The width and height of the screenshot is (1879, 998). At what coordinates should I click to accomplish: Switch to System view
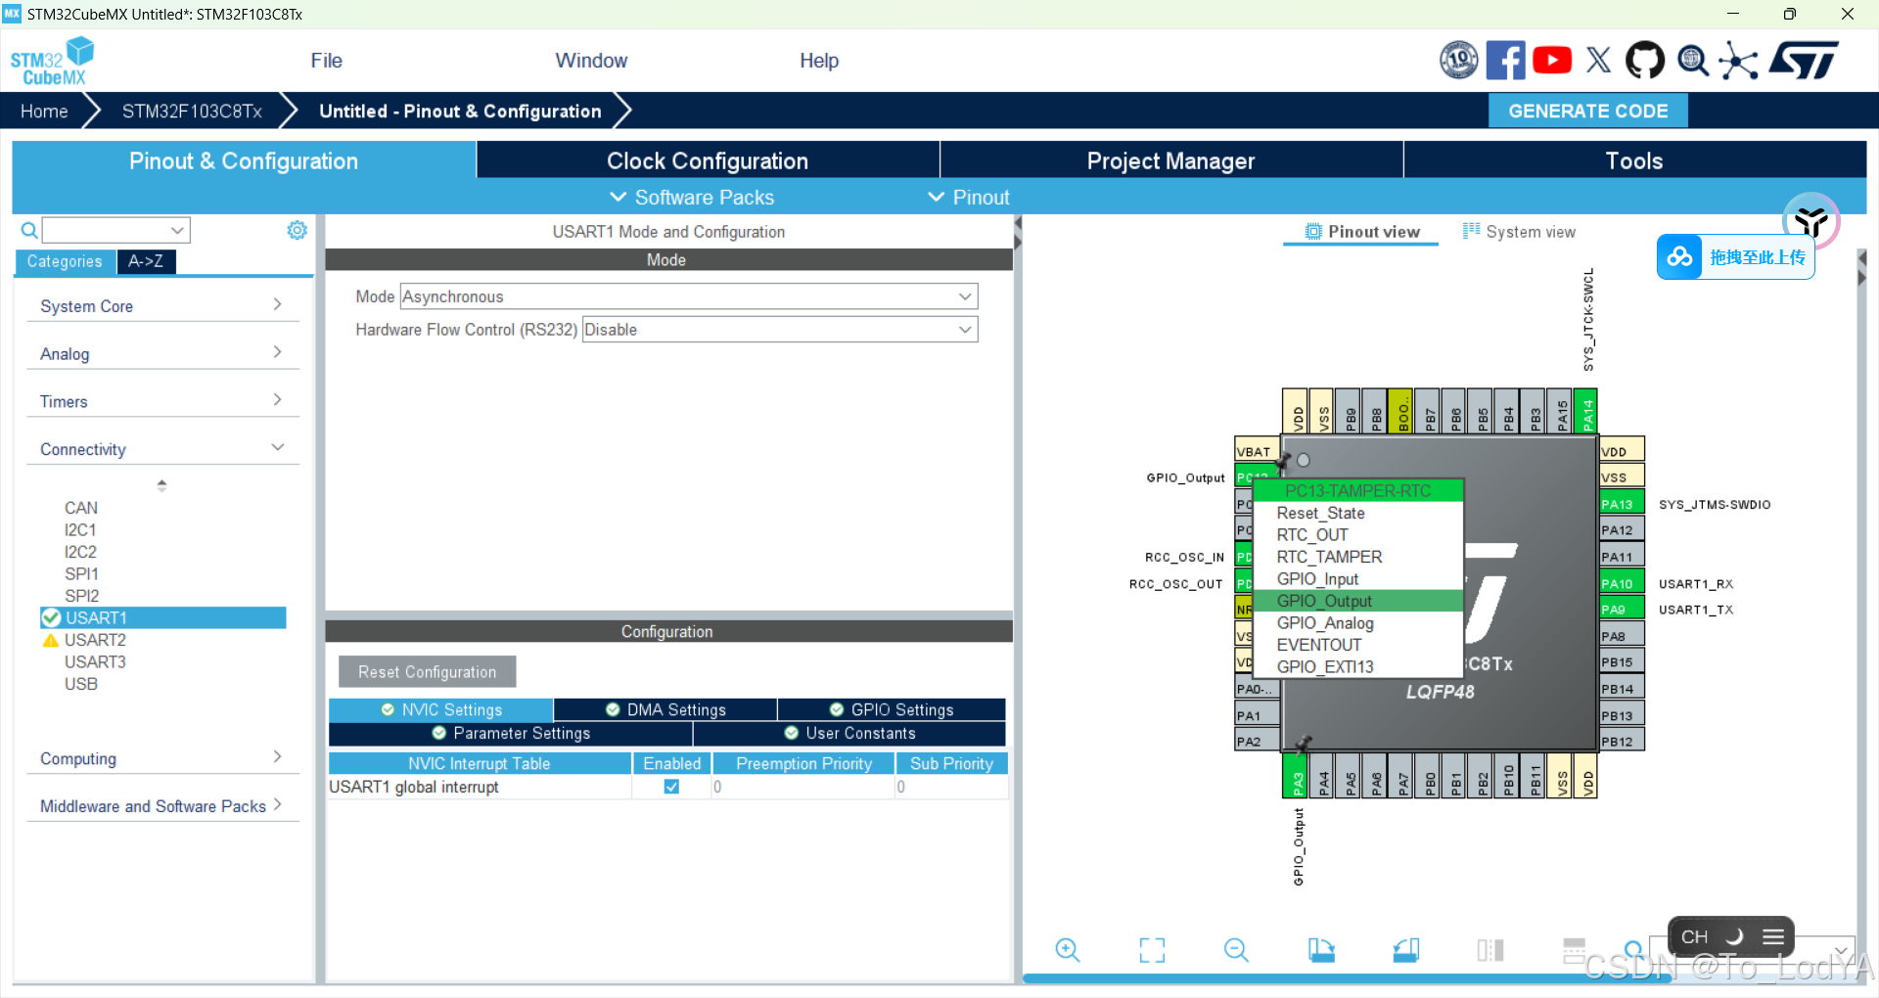(x=1519, y=232)
